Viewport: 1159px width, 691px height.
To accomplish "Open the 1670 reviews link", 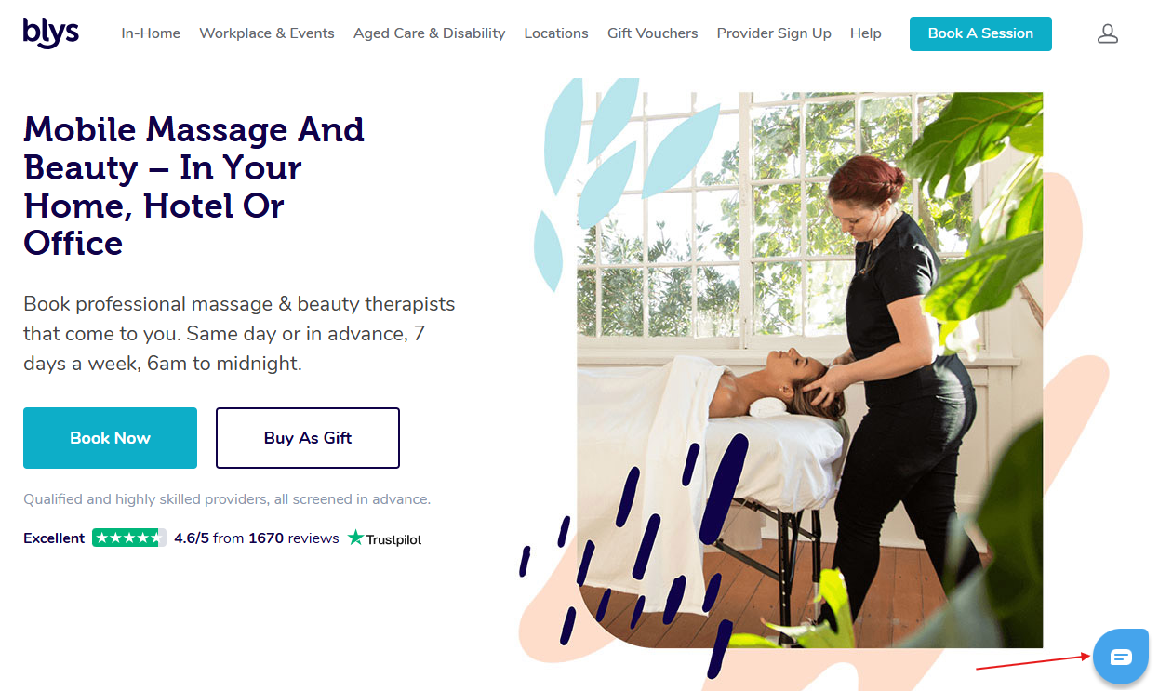I will point(294,538).
